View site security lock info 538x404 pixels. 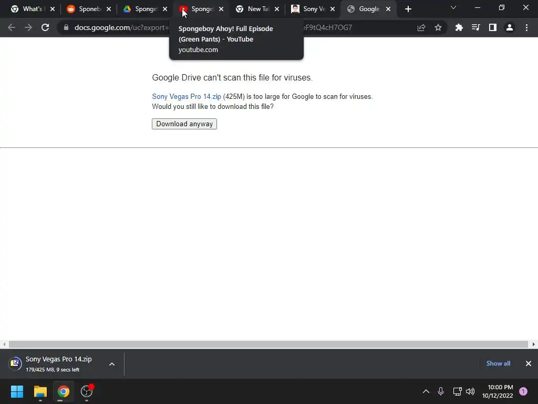(x=66, y=27)
